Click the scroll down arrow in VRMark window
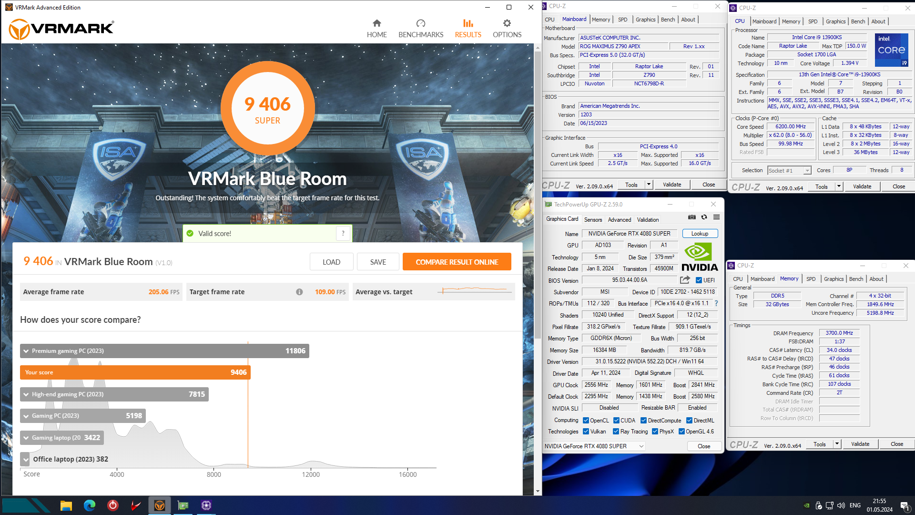 [538, 491]
